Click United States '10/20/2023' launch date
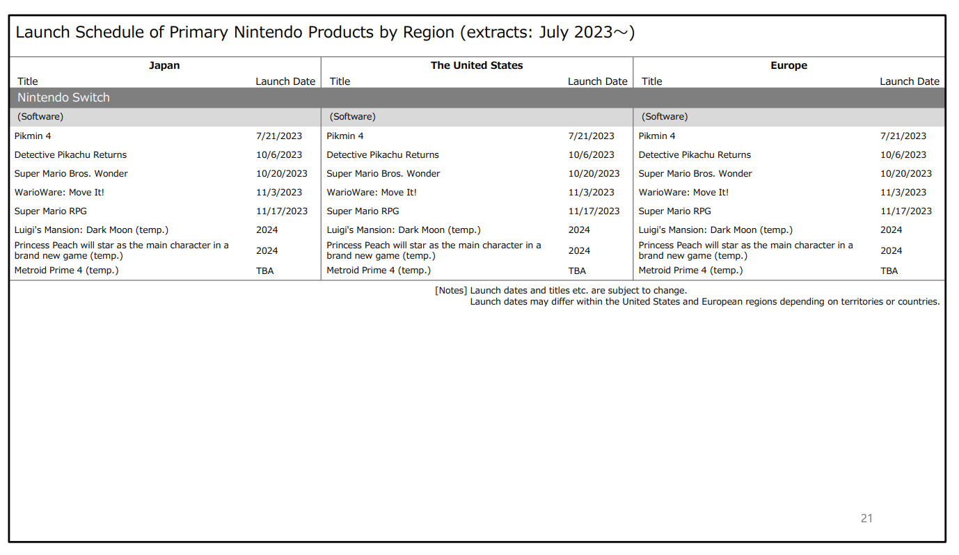The height and width of the screenshot is (555, 959). point(594,174)
